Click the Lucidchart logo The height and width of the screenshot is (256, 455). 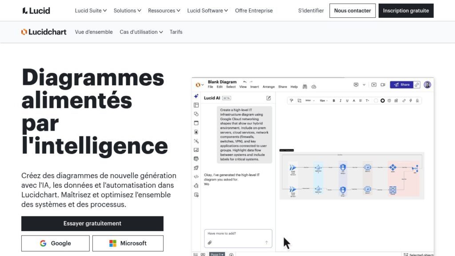44,32
